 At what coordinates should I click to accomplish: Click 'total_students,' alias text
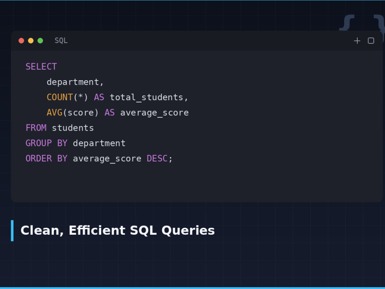pos(149,97)
